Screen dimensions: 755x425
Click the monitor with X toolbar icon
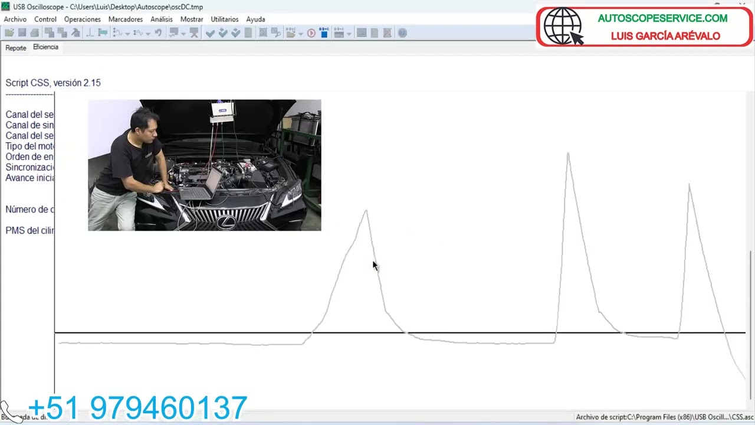pyautogui.click(x=194, y=33)
